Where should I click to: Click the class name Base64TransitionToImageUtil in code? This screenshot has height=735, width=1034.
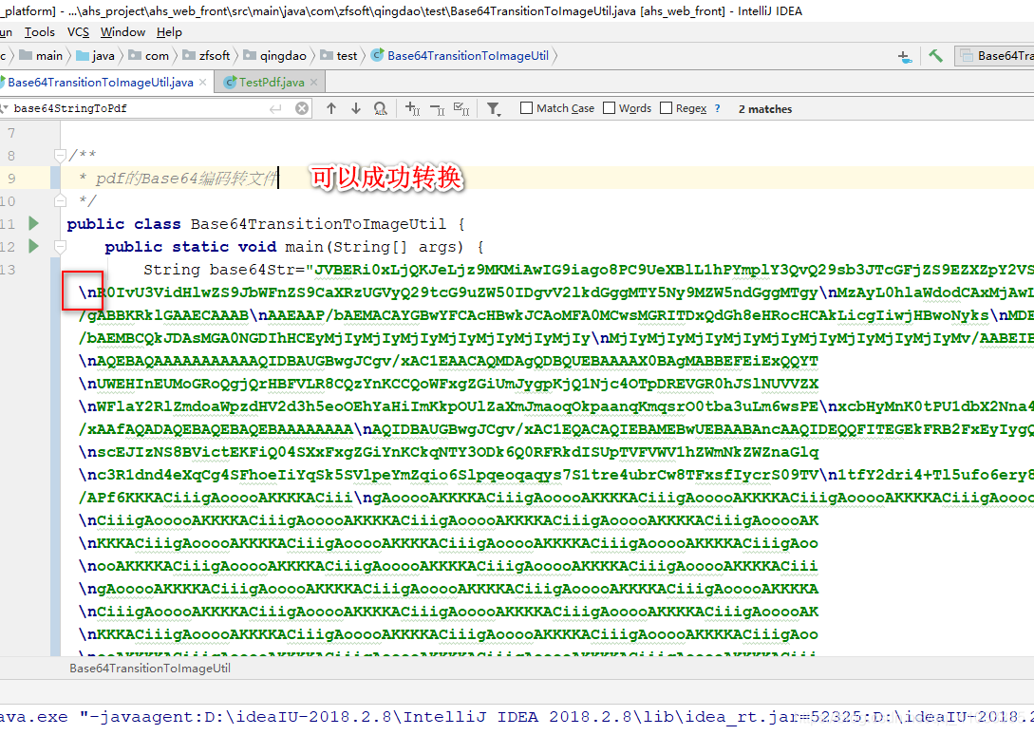(x=318, y=224)
